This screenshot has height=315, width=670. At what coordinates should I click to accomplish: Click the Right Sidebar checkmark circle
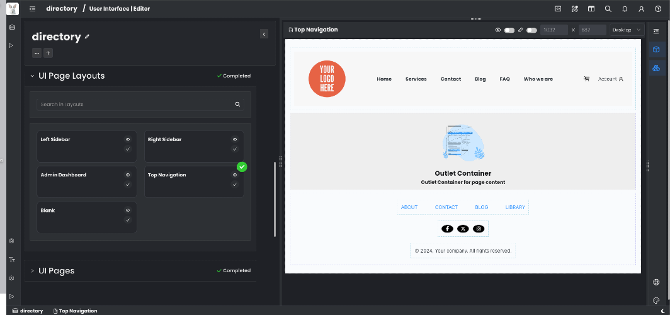tap(235, 149)
